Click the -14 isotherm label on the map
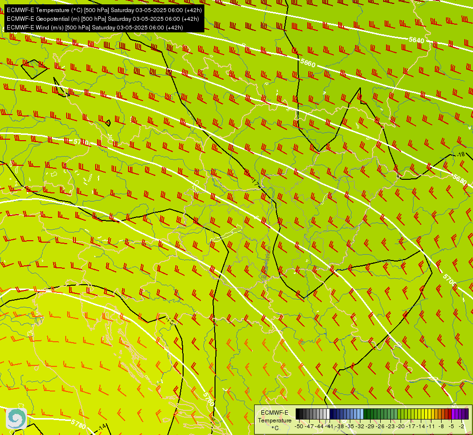The width and height of the screenshot is (473, 435). 102,427
